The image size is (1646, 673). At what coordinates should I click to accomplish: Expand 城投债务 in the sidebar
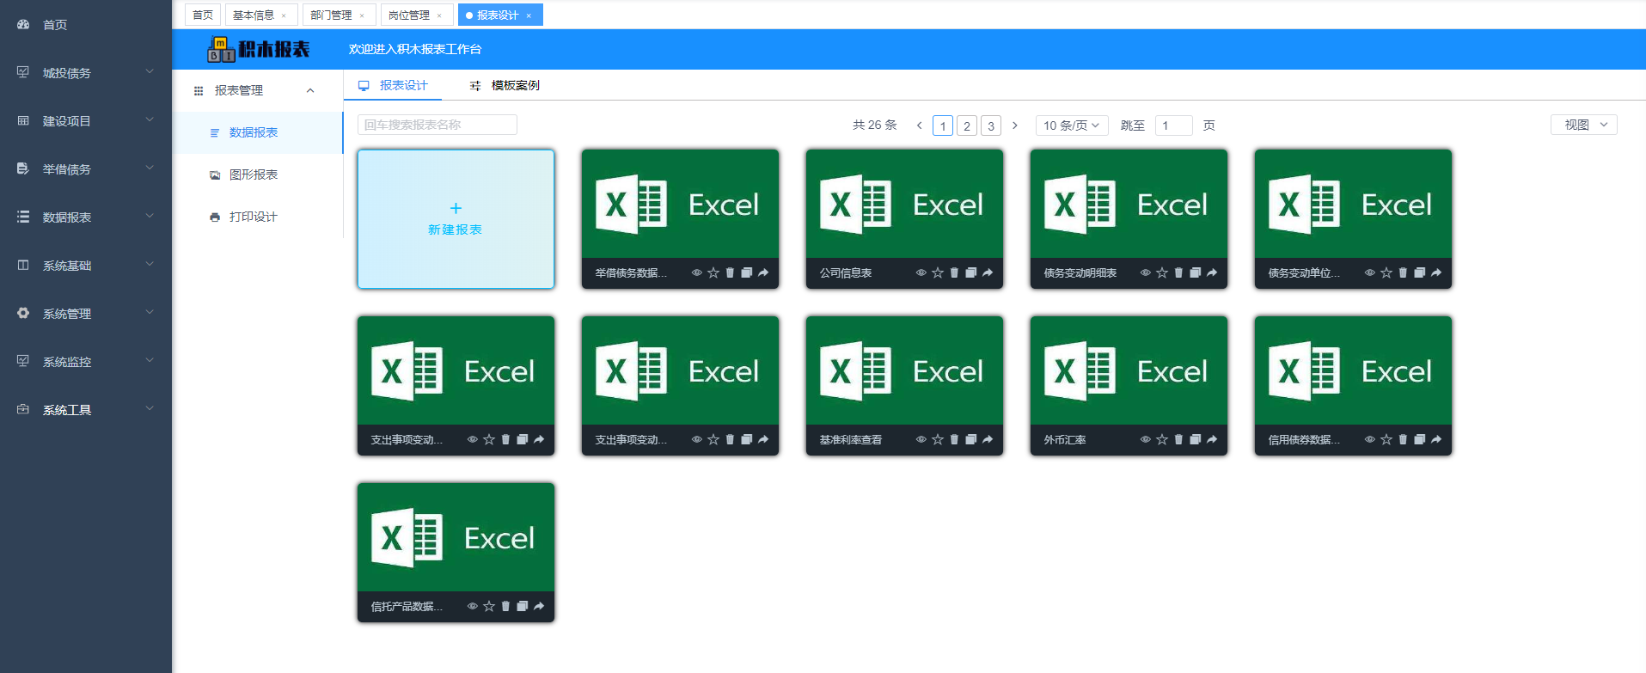[x=86, y=73]
